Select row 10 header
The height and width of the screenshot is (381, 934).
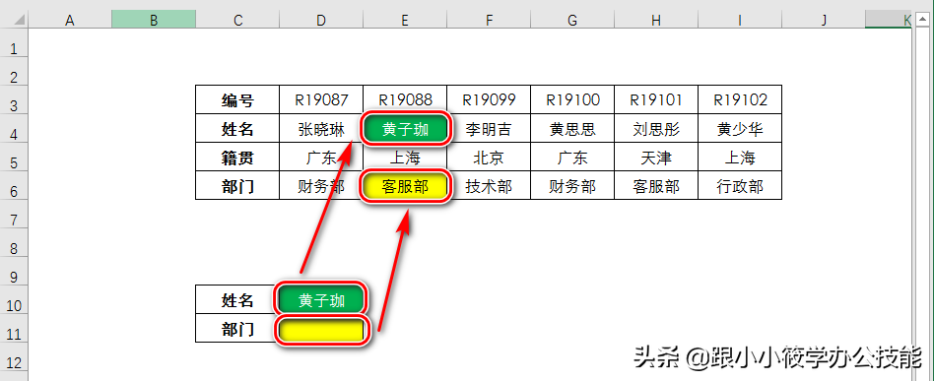(x=14, y=299)
